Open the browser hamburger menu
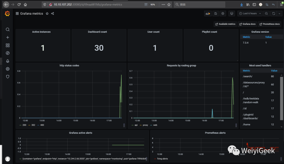284x164 pixels. click(281, 4)
